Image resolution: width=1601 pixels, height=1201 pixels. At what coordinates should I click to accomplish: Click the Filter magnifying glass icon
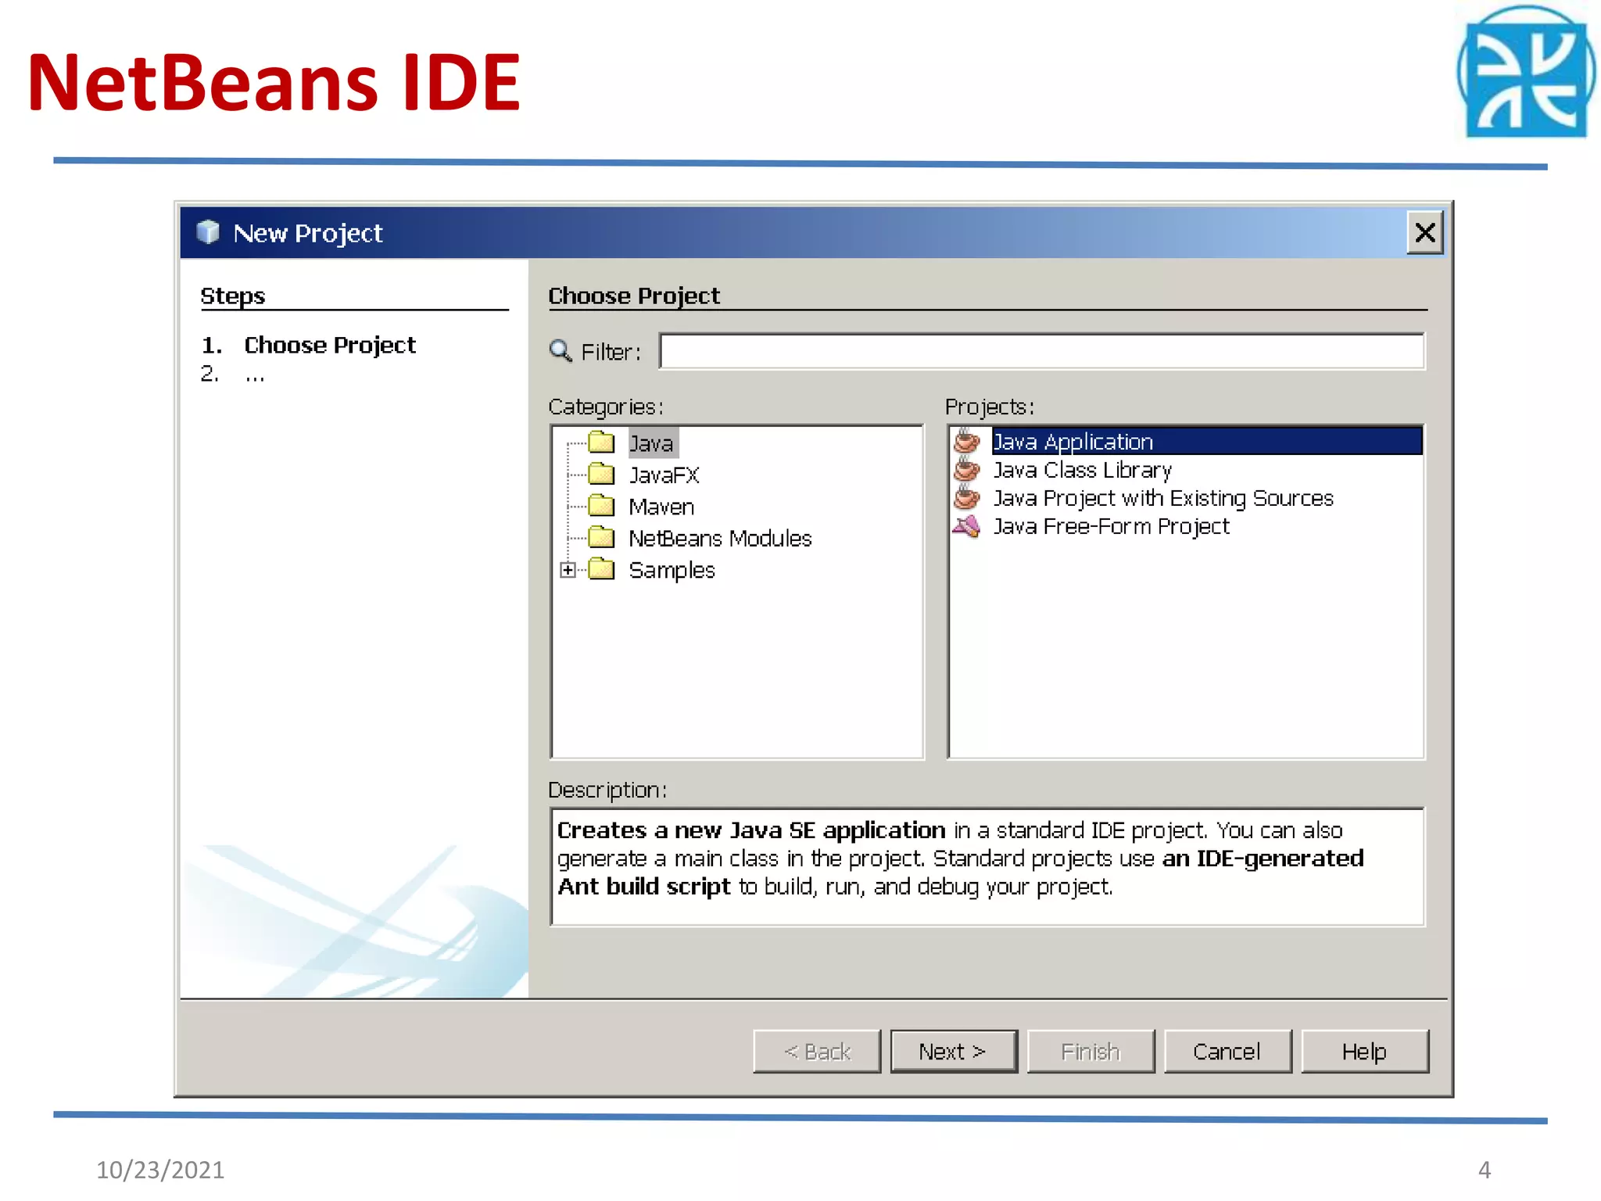(561, 350)
